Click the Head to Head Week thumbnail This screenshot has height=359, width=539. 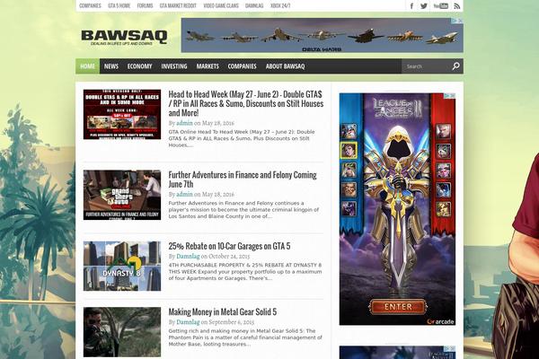[x=122, y=114]
